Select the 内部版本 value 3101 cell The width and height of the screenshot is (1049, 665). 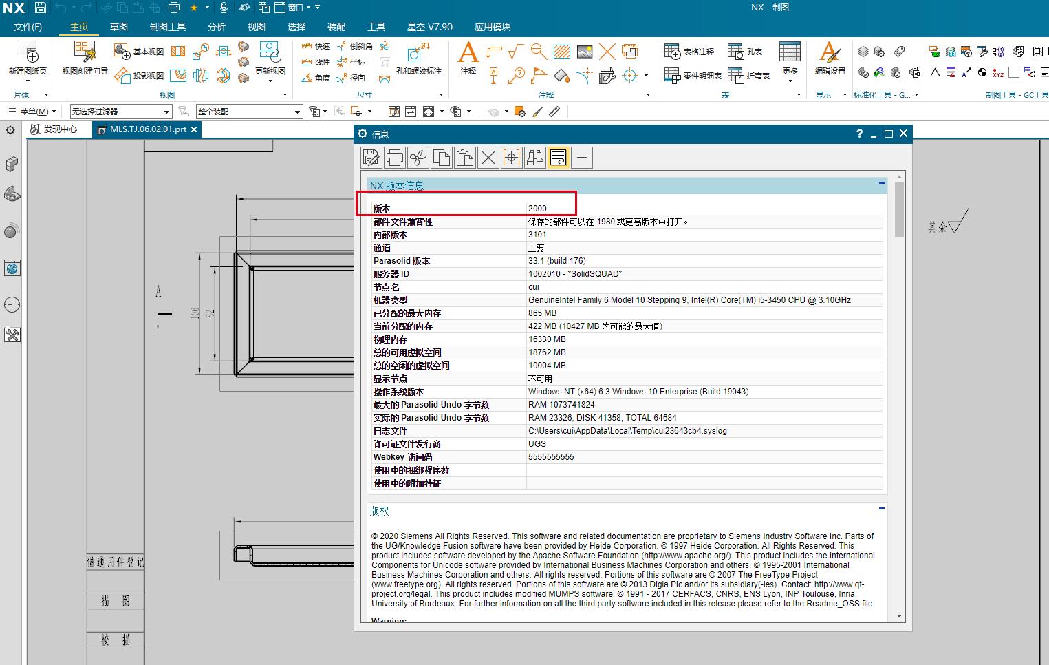pos(704,235)
